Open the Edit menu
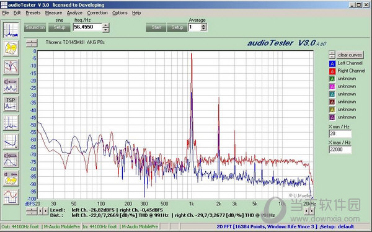The width and height of the screenshot is (372, 232). (x=17, y=13)
